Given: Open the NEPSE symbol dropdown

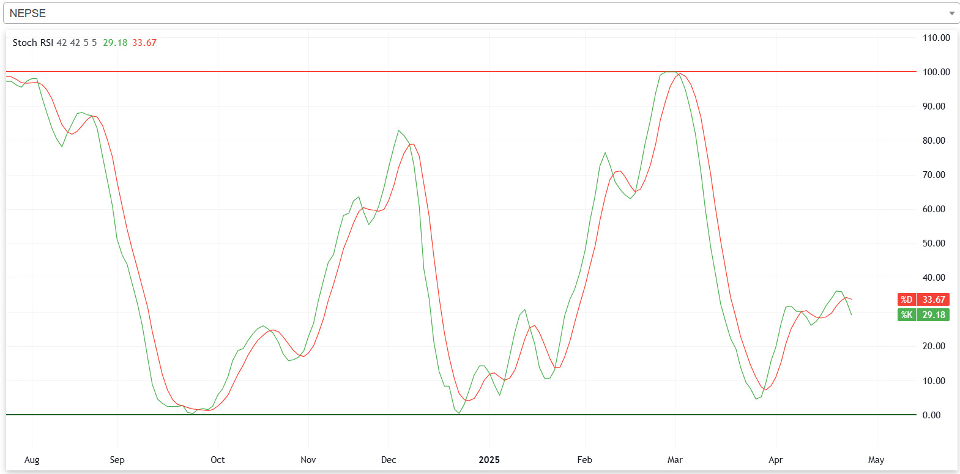Looking at the screenshot, I should [x=477, y=13].
